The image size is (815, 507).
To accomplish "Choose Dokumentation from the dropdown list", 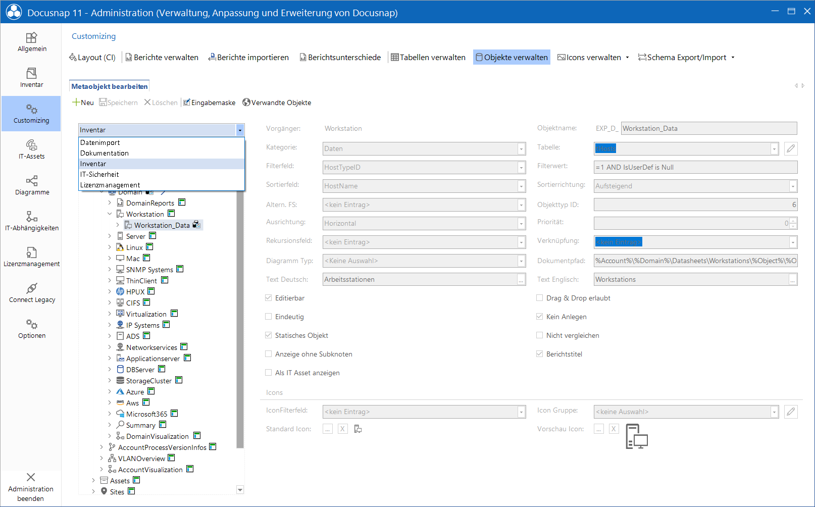I will [162, 153].
